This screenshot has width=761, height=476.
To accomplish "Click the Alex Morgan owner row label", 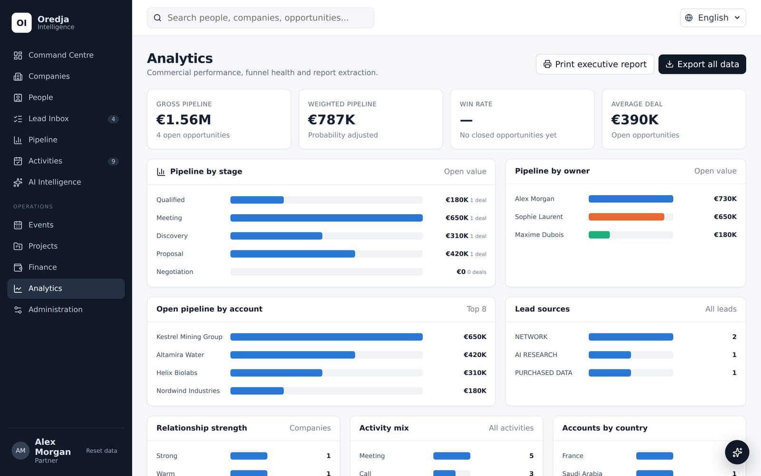I will click(x=535, y=199).
